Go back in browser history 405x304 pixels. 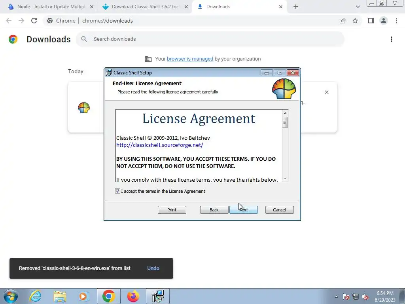click(x=9, y=21)
